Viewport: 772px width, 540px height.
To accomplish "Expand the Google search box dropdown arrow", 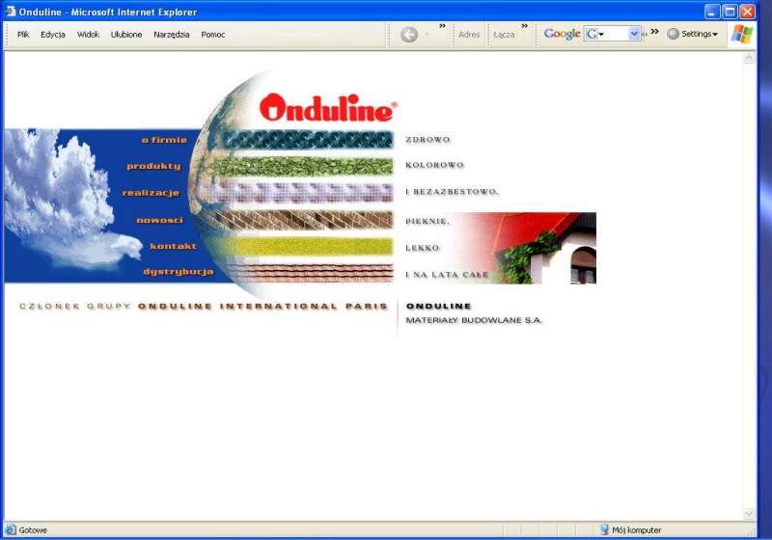I will (634, 34).
